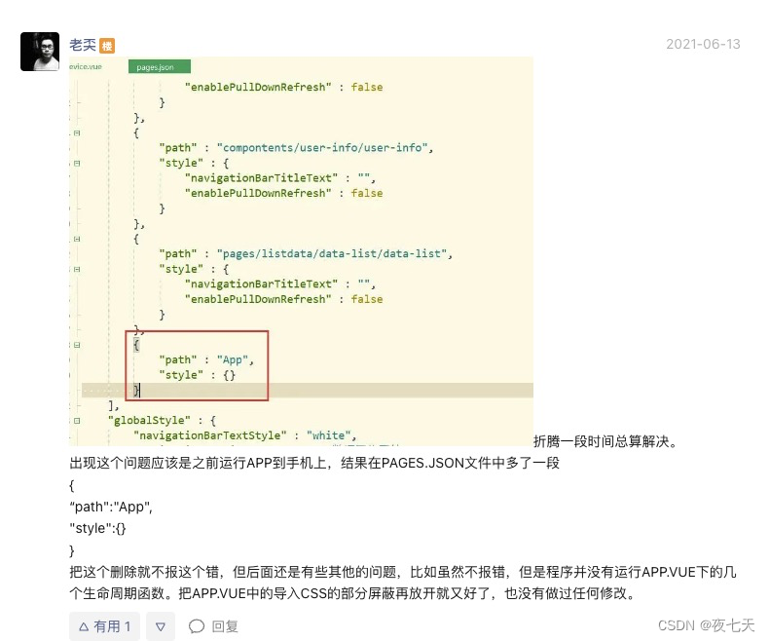Click the speech bubble reply icon
Screen dimensions: 770x641
coord(197,626)
